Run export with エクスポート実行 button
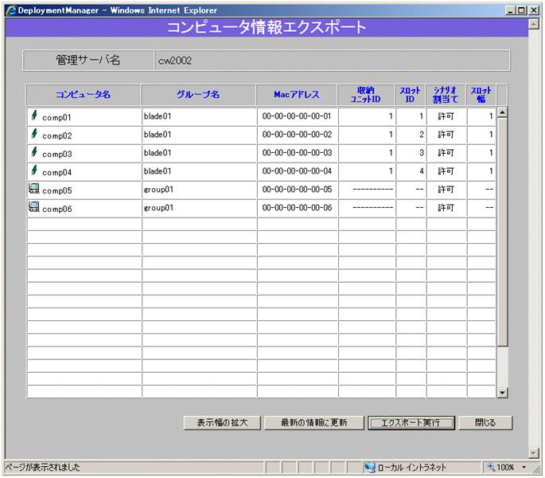Screen dimensions: 545x478 coord(411,422)
